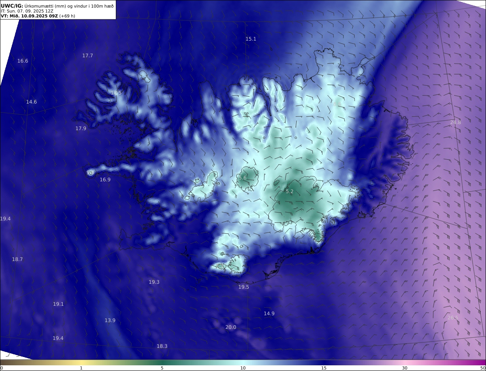
Task: Click the 18.7 value label
Action: [17, 259]
